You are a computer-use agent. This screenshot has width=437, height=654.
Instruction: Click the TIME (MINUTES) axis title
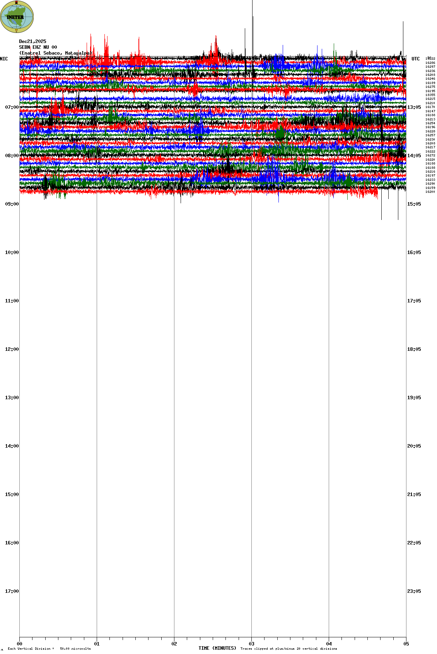217,648
